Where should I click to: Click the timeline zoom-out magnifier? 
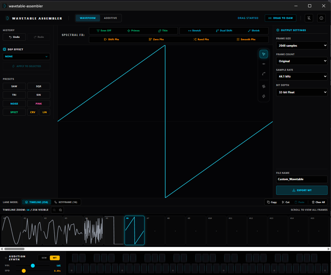pos(60,210)
